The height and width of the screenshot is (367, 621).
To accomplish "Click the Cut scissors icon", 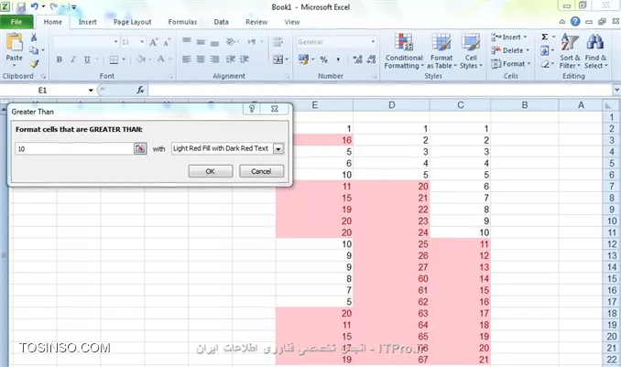I will [x=34, y=38].
